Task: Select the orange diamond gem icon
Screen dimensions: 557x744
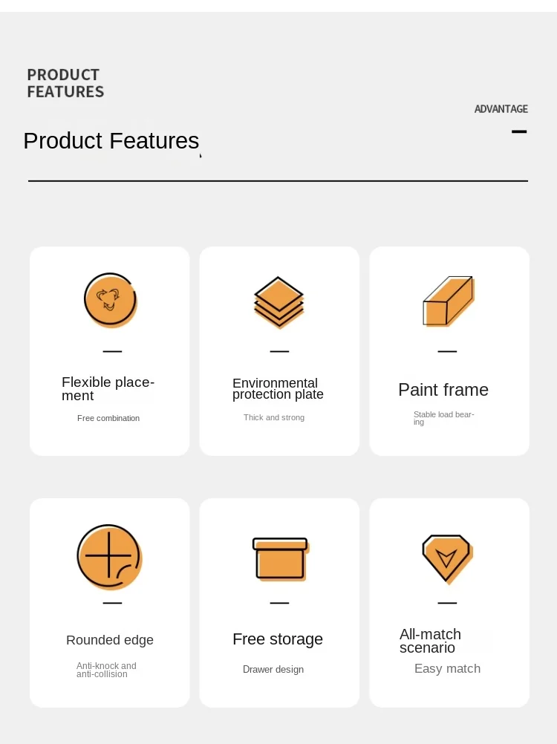Action: tap(447, 559)
